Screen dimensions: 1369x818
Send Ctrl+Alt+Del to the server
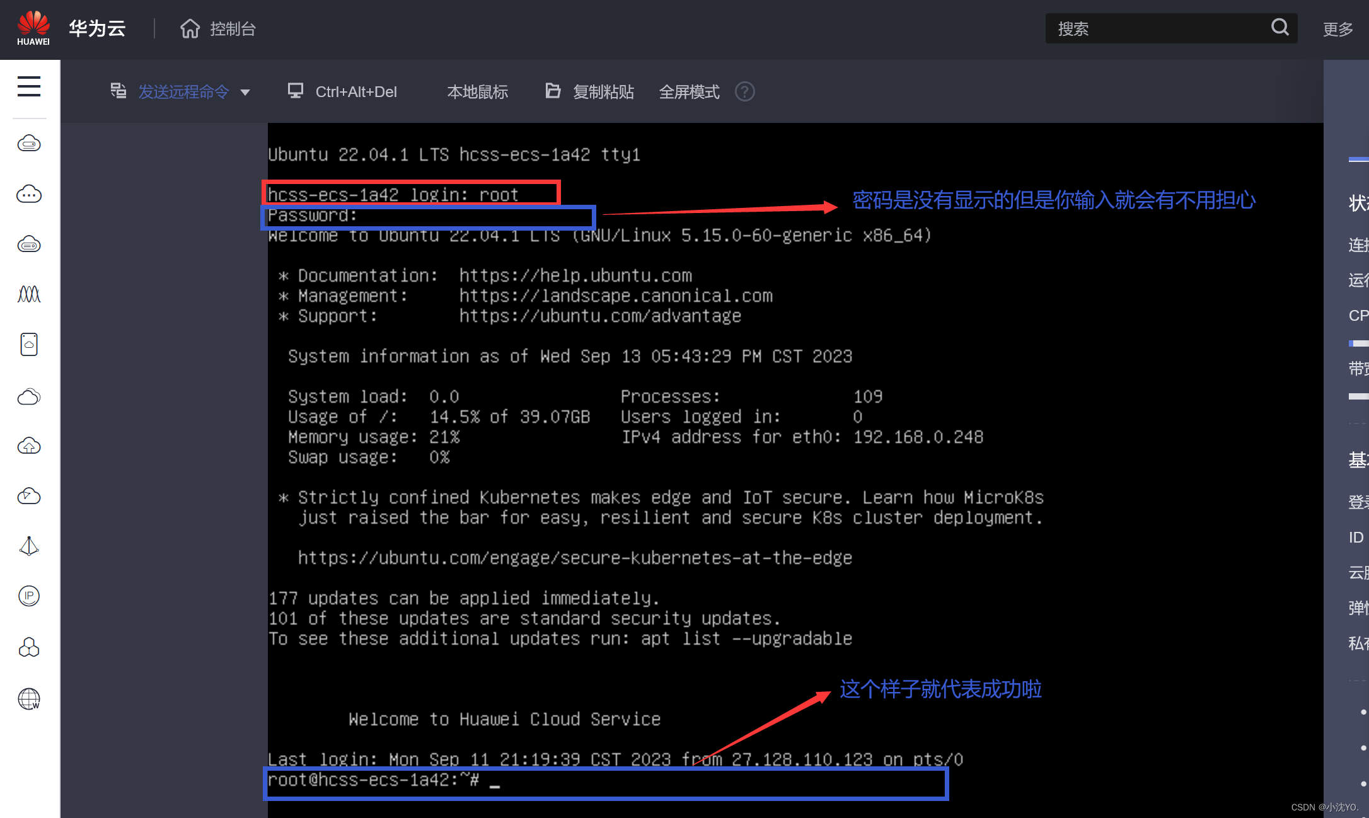pyautogui.click(x=356, y=92)
